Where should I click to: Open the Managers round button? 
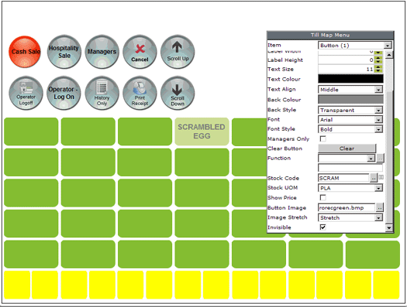pos(102,52)
